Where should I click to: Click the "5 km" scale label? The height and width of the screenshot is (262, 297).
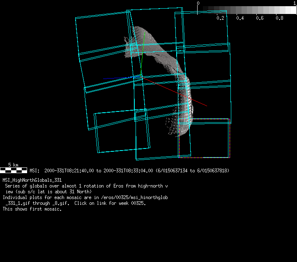pyautogui.click(x=13, y=165)
